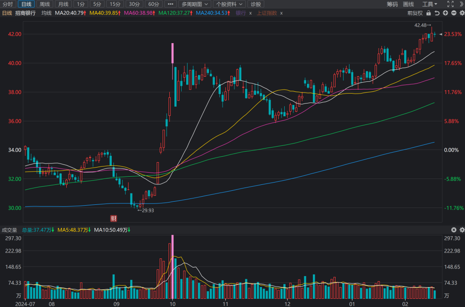Open main chart settings gear
465x307 pixels.
461,13
